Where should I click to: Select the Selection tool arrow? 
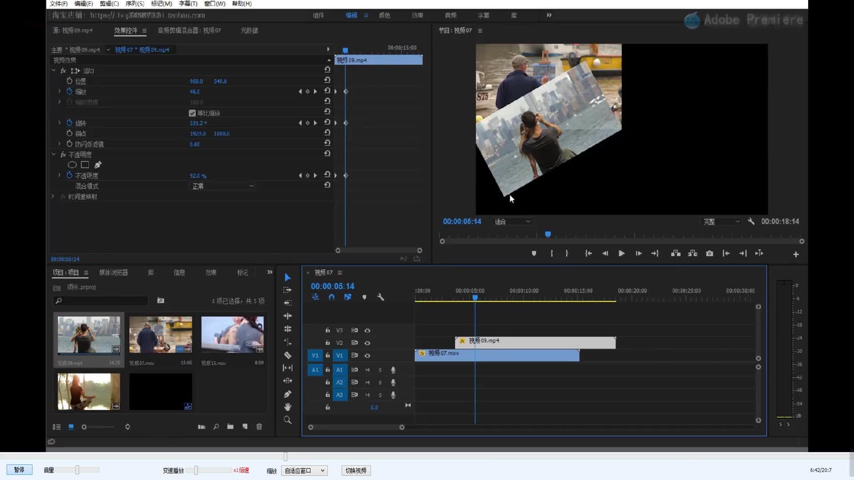[x=287, y=277]
